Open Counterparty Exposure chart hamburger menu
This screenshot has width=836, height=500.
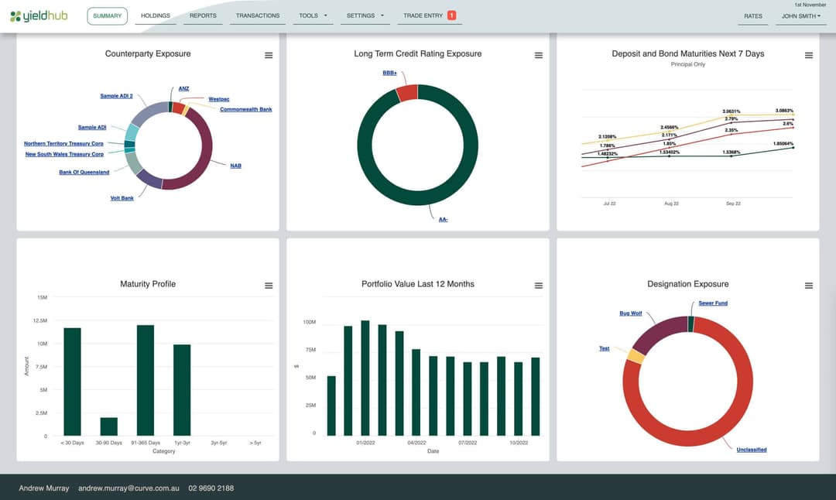point(269,56)
